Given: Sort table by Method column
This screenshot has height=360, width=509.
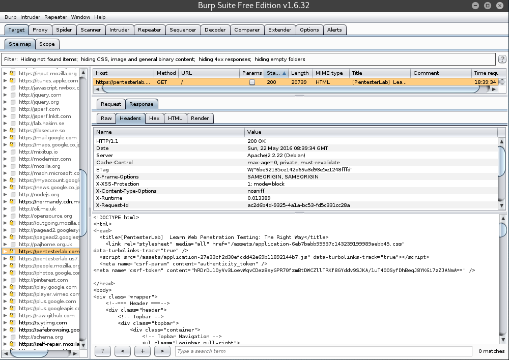Looking at the screenshot, I should pyautogui.click(x=166, y=73).
